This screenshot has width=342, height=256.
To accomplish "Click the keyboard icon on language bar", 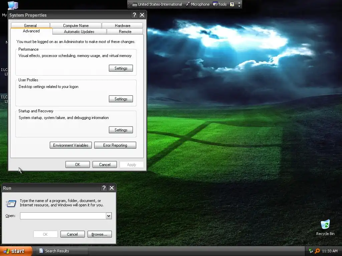I will pyautogui.click(x=135, y=4).
